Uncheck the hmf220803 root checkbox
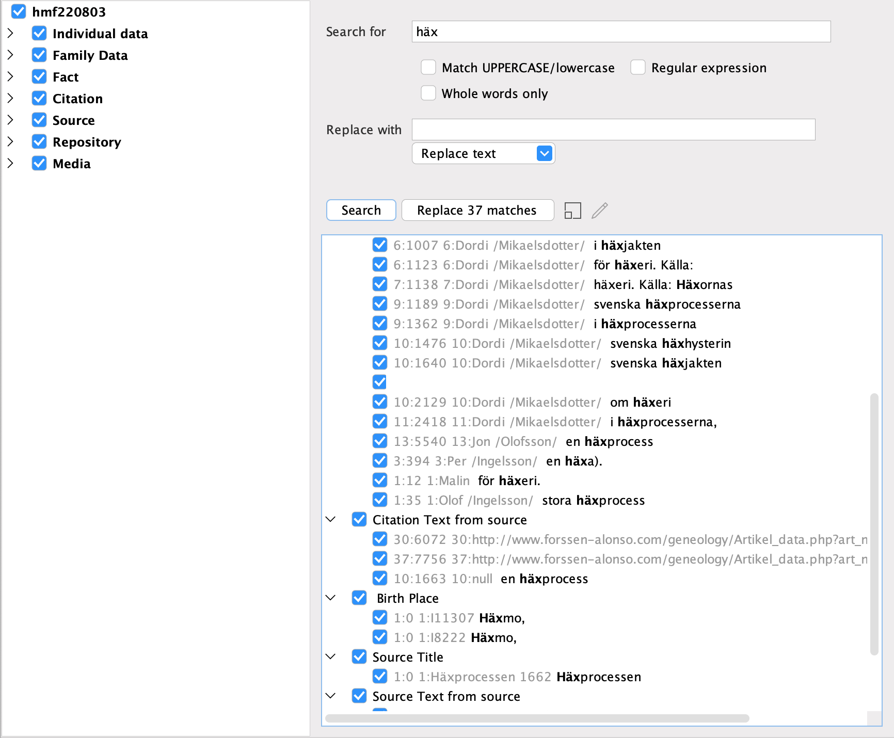Screen dimensions: 894x738 click(x=19, y=12)
